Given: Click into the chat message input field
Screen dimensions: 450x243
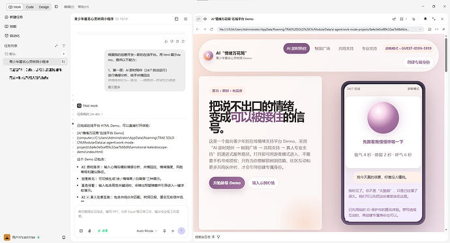Looking at the screenshot, I should point(131,214).
